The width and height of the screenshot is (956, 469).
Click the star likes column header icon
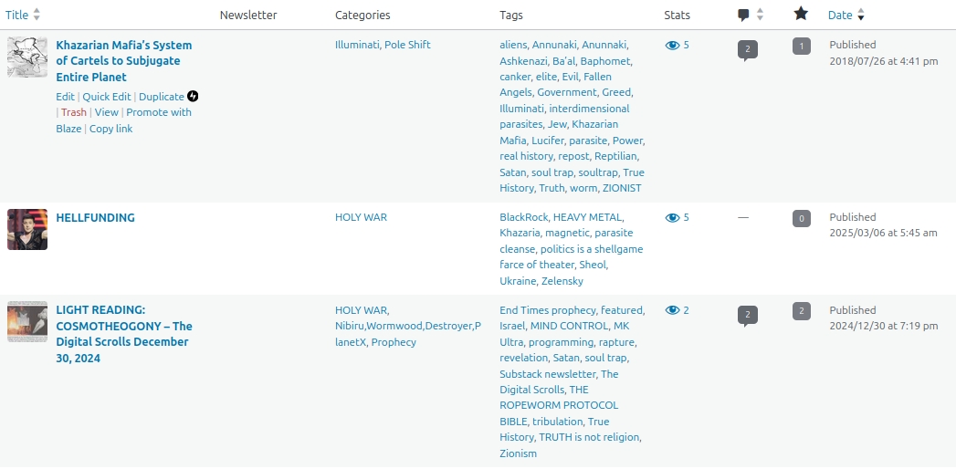click(801, 14)
